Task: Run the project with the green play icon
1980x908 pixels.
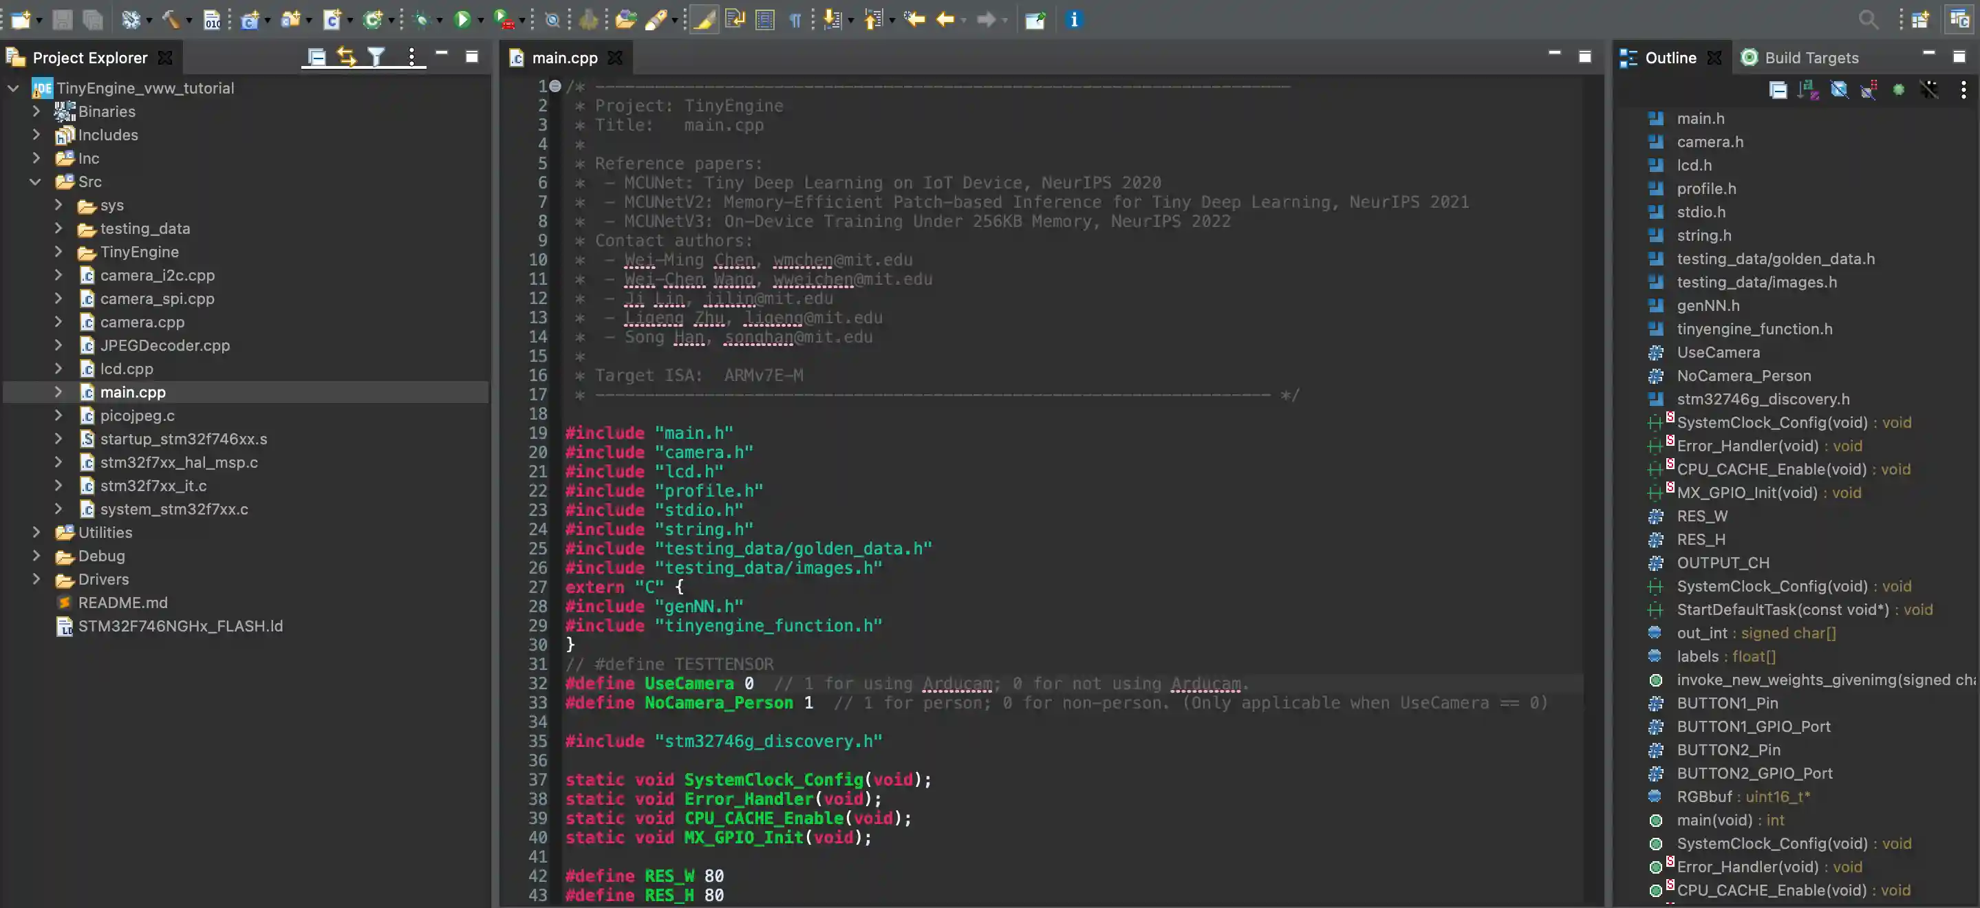Action: tap(463, 20)
